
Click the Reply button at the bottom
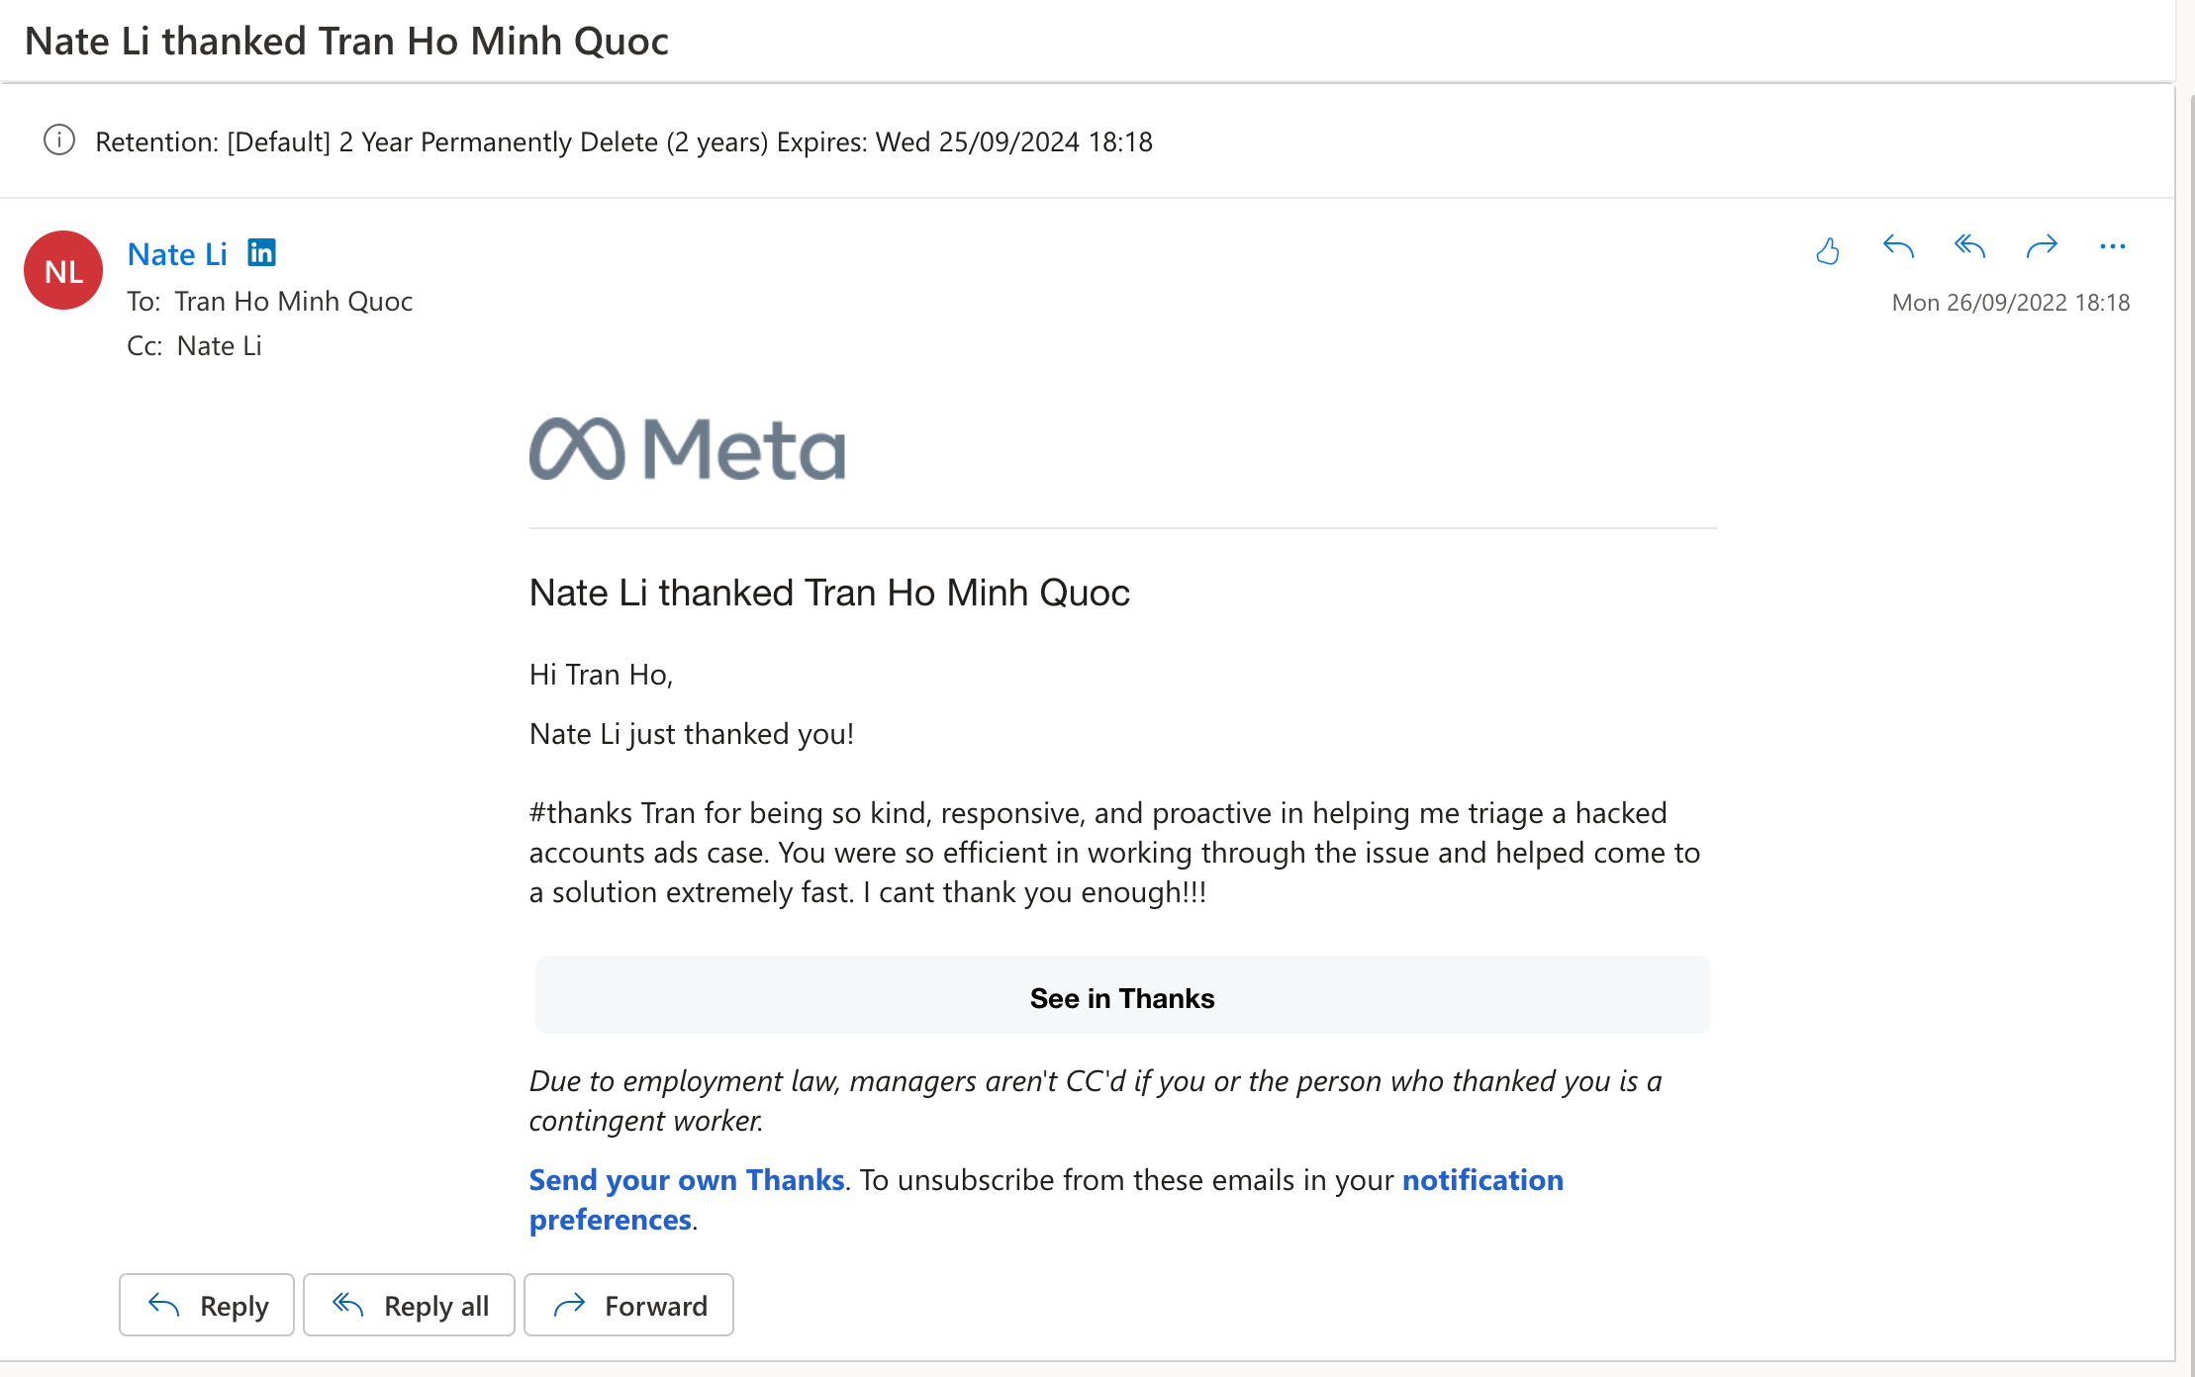coord(206,1305)
